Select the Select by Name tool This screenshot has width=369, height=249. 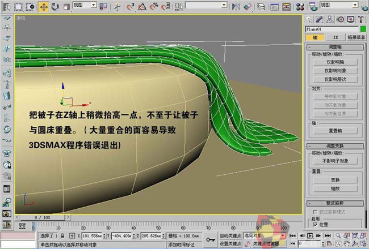pyautogui.click(x=6, y=7)
